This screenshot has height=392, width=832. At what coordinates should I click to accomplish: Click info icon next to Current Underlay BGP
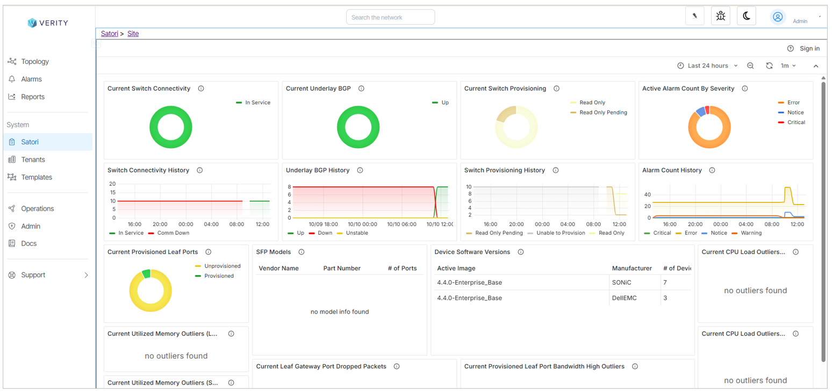coord(361,89)
